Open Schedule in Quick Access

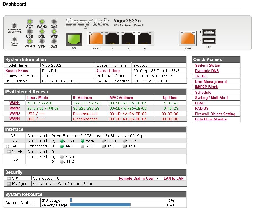(x=203, y=92)
